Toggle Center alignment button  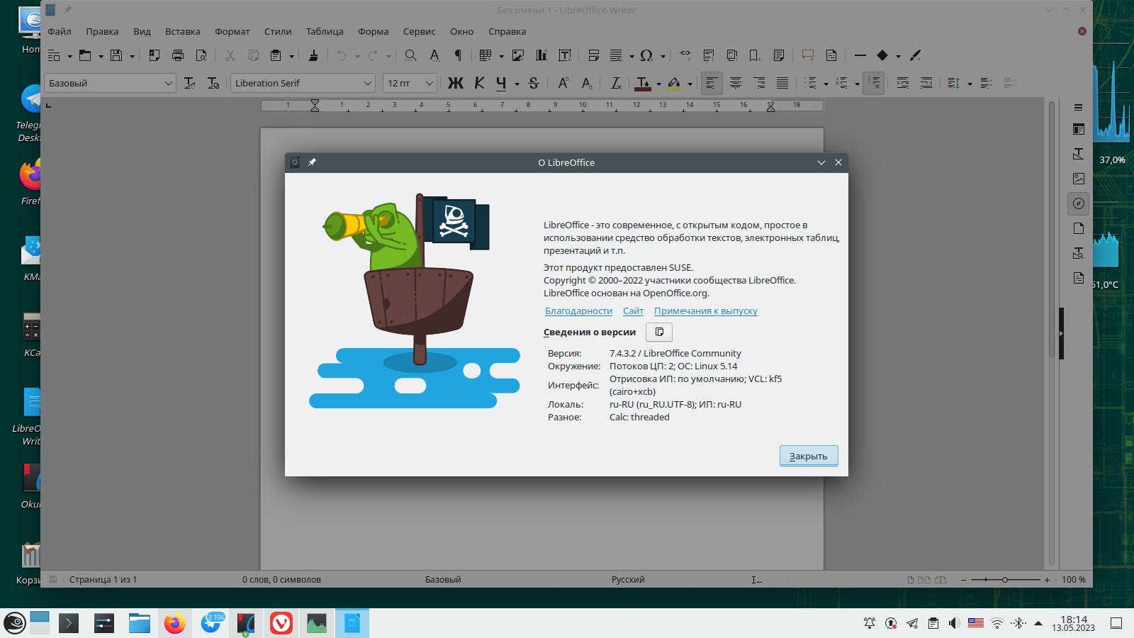(736, 83)
